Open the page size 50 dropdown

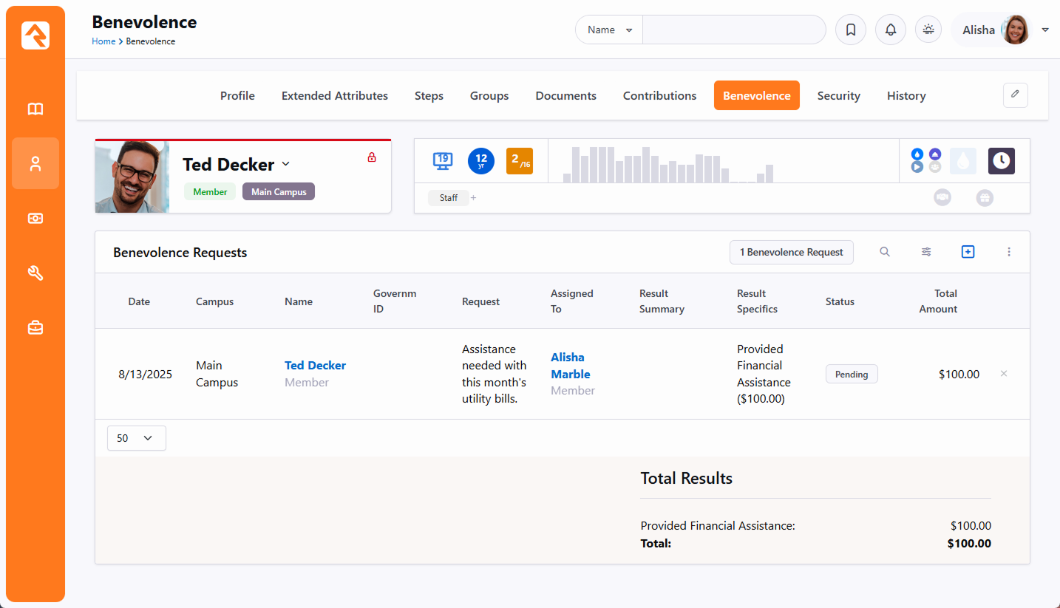pos(137,438)
